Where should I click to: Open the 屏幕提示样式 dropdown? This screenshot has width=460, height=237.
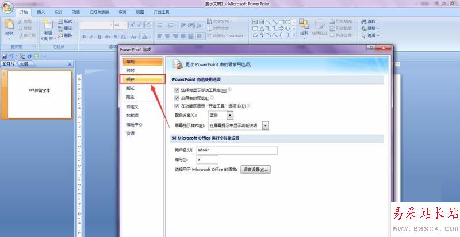coord(266,125)
